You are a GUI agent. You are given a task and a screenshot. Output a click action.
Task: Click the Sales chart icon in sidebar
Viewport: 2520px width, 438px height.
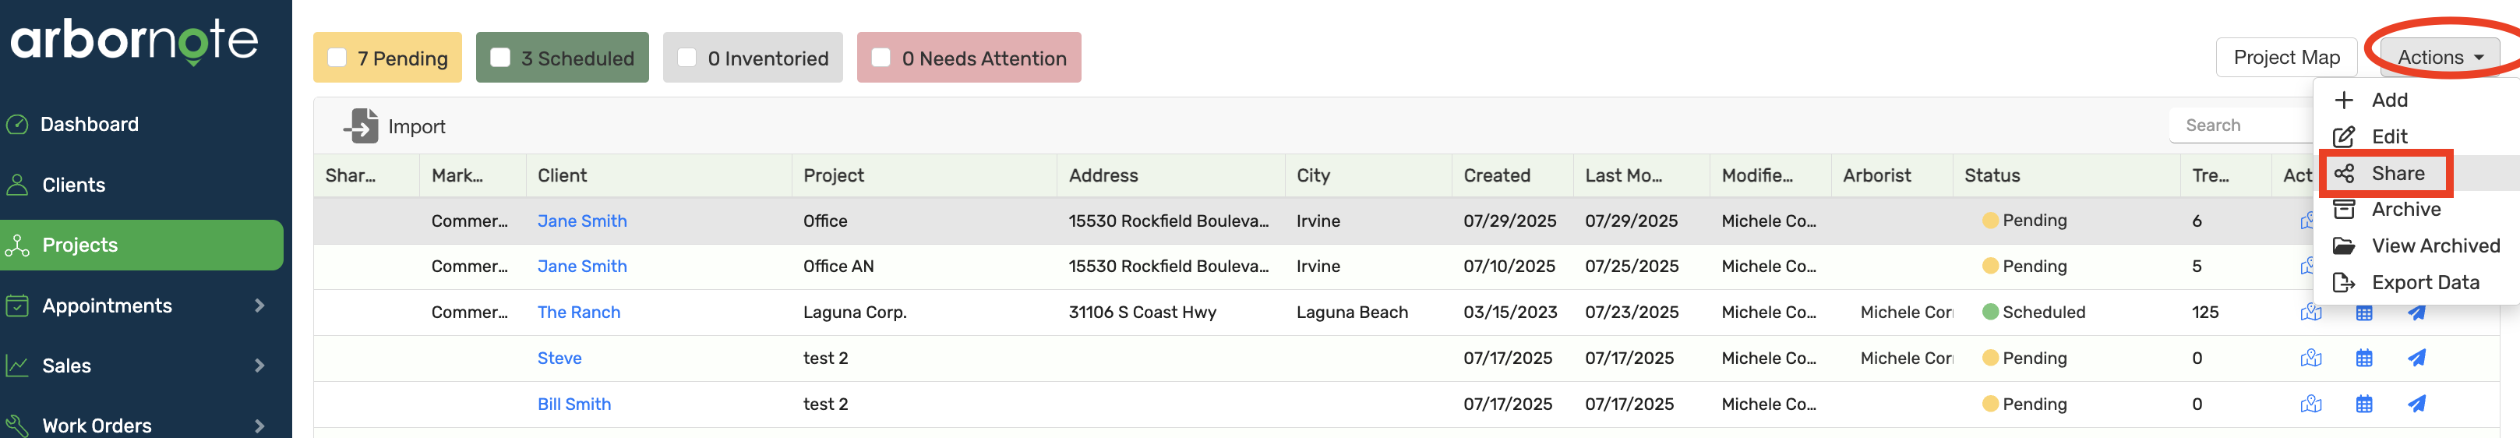[16, 366]
